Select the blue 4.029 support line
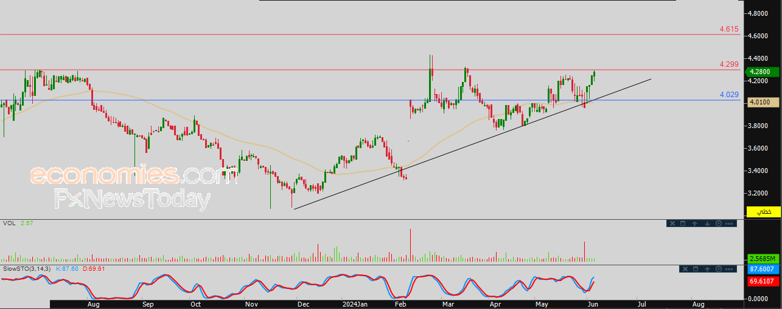Viewport: 782px width, 309px height. tap(370, 100)
